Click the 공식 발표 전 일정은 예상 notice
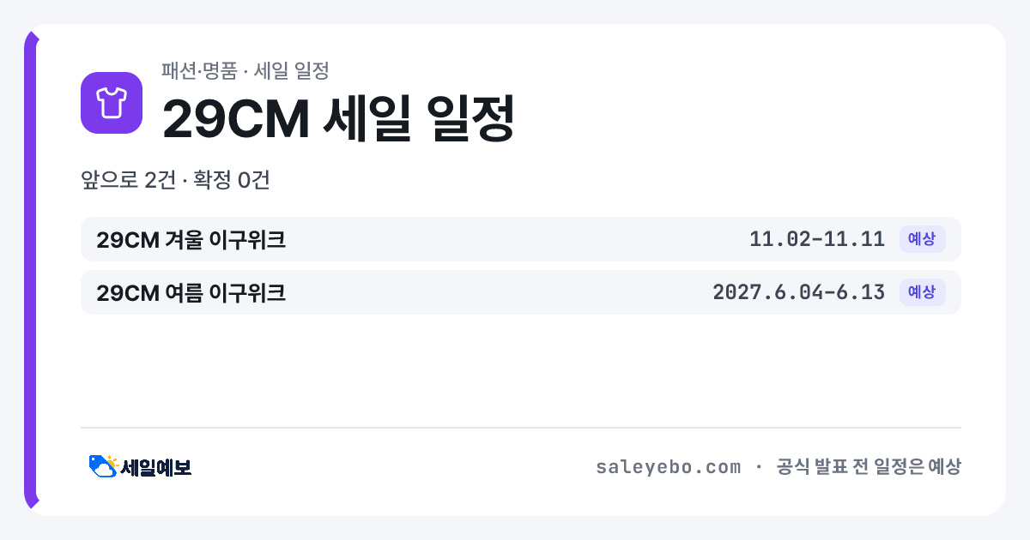The width and height of the screenshot is (1030, 540). tap(868, 467)
